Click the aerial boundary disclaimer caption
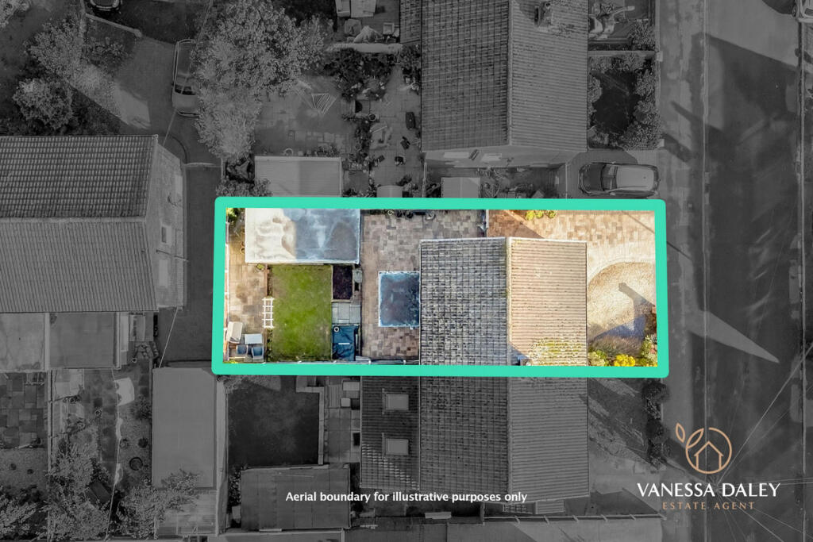This screenshot has width=813, height=542. click(x=406, y=497)
